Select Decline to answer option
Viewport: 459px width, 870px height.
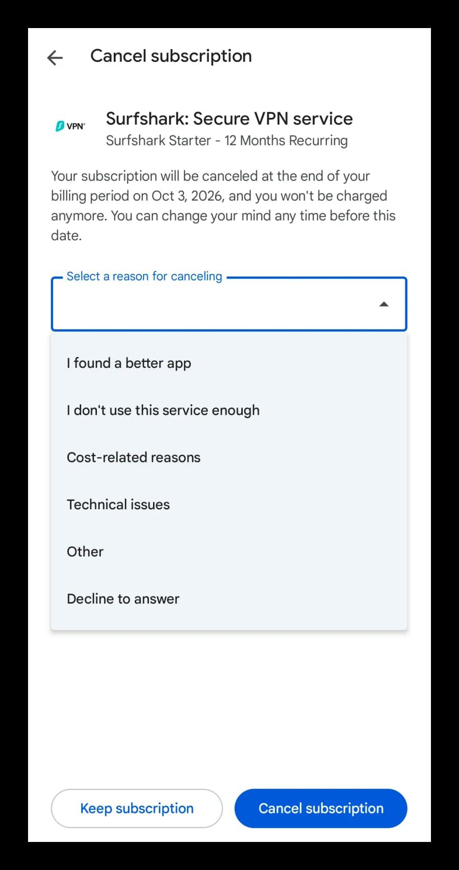click(x=123, y=599)
